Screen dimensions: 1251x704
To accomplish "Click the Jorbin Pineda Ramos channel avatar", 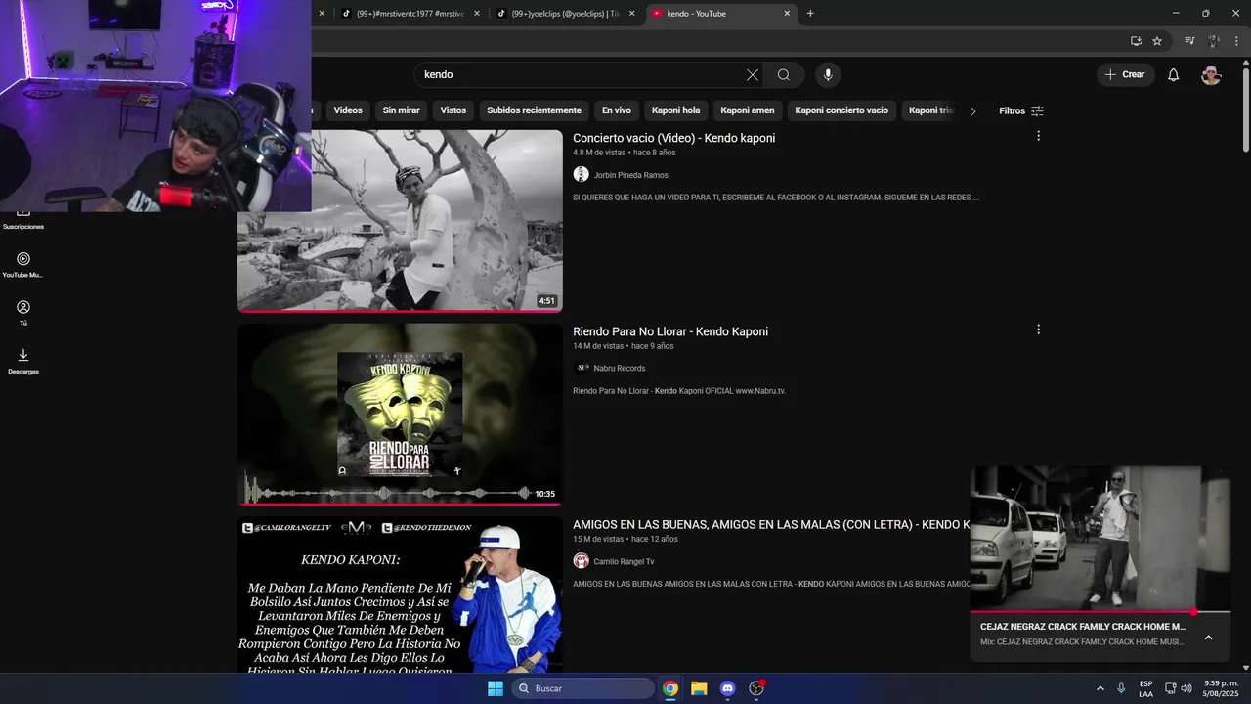I will coord(581,174).
